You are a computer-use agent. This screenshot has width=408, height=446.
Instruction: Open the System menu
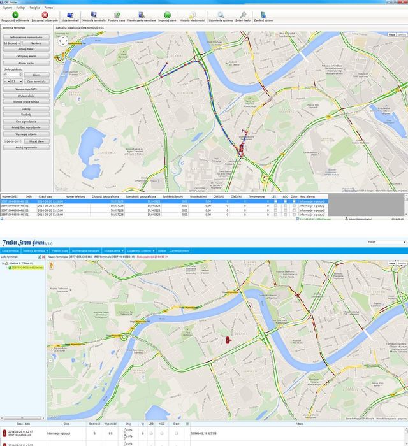tap(8, 8)
